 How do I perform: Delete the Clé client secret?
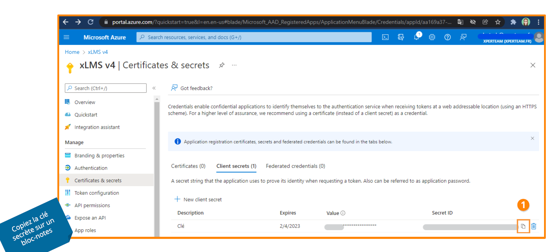pos(534,226)
